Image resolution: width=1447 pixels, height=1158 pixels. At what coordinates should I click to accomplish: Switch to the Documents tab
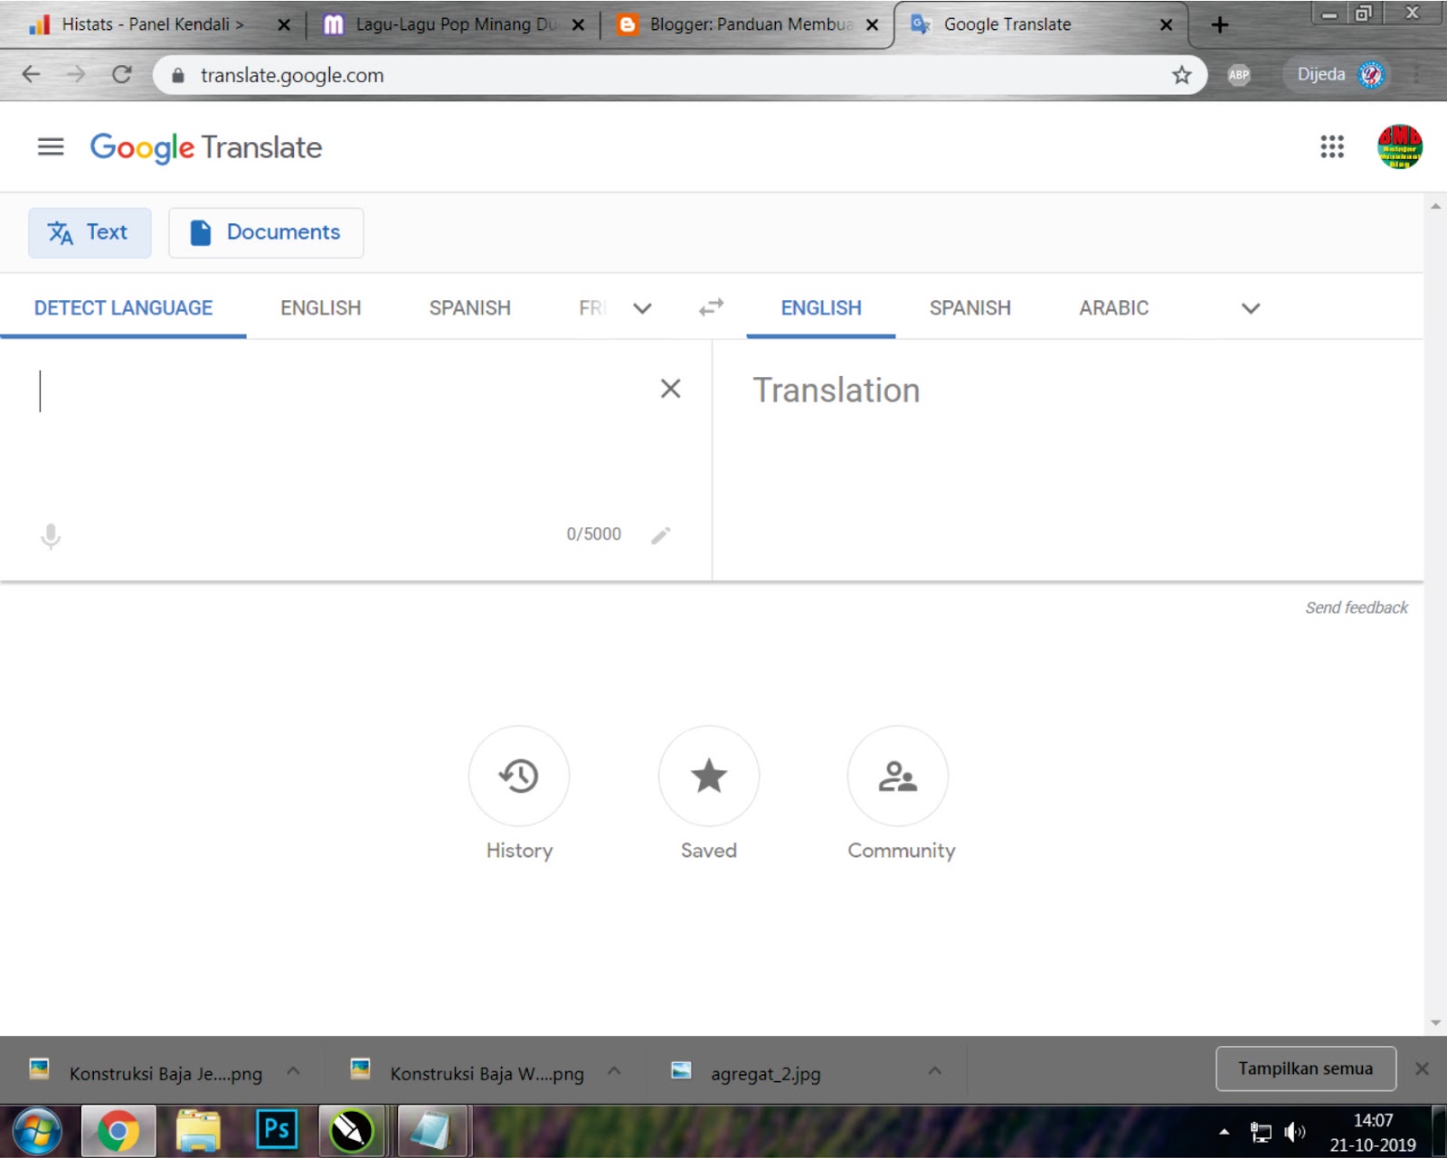[266, 232]
